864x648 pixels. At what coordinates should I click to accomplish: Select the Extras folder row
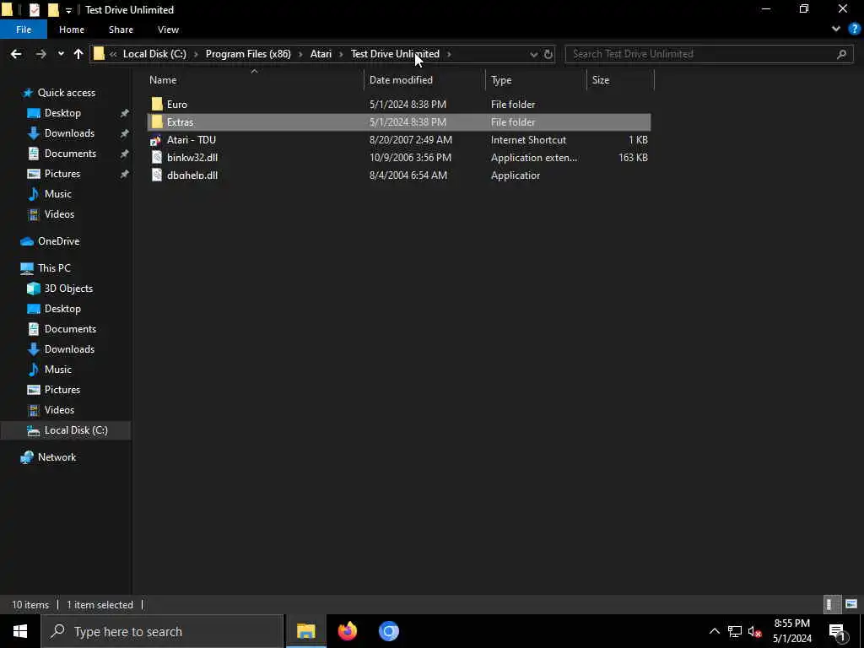[x=399, y=121]
